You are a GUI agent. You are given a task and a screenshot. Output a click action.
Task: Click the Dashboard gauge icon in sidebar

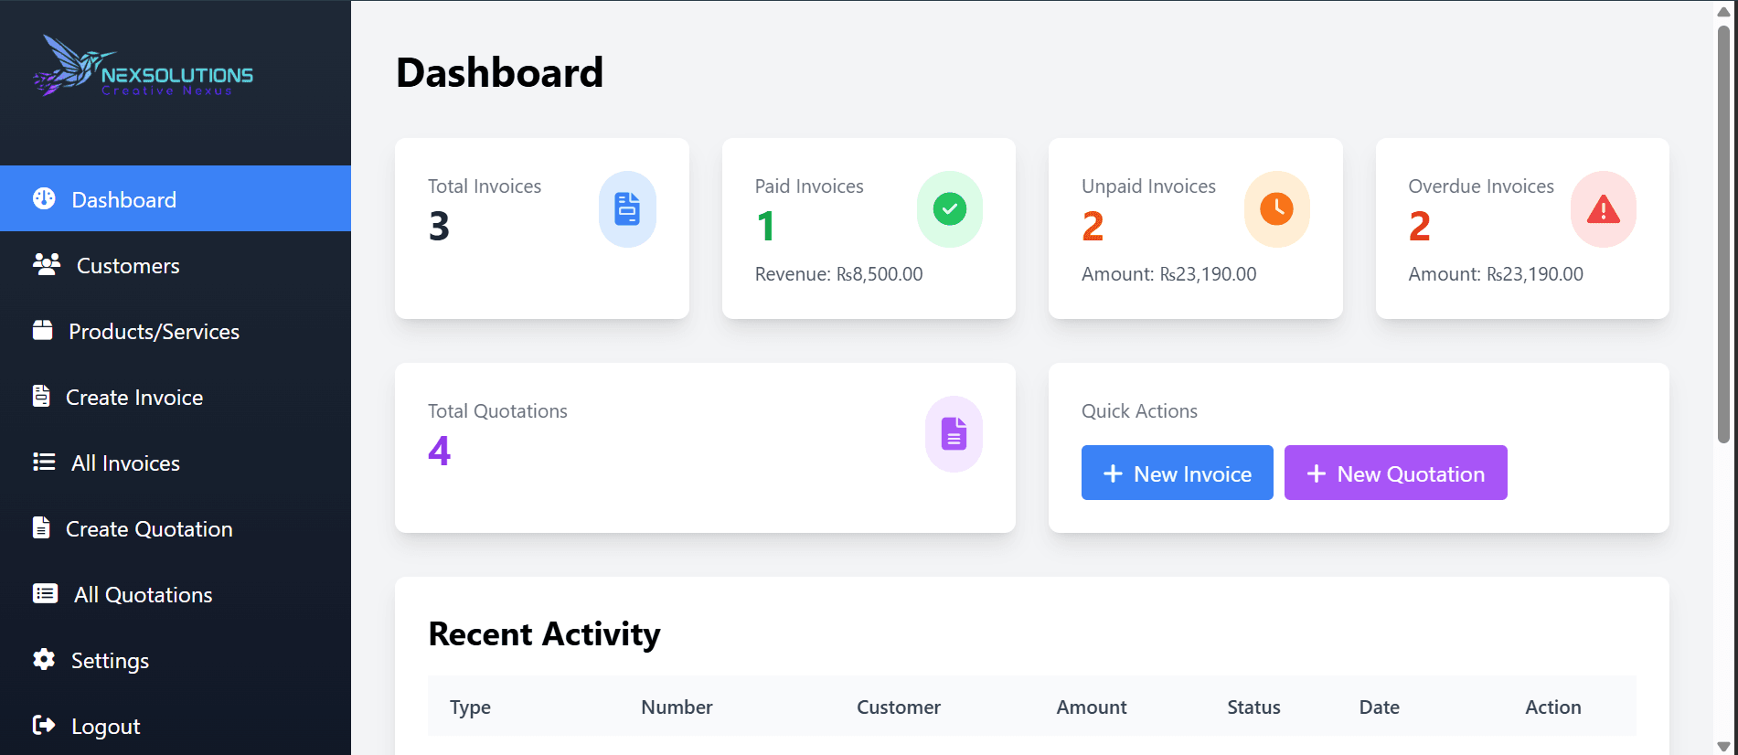[x=44, y=198]
